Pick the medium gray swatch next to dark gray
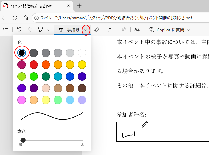 point(46,53)
